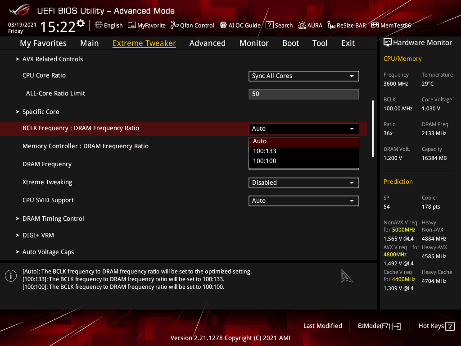Select Auto in the open dropdown list
Screen dimensions: 461x346
click(x=304, y=141)
